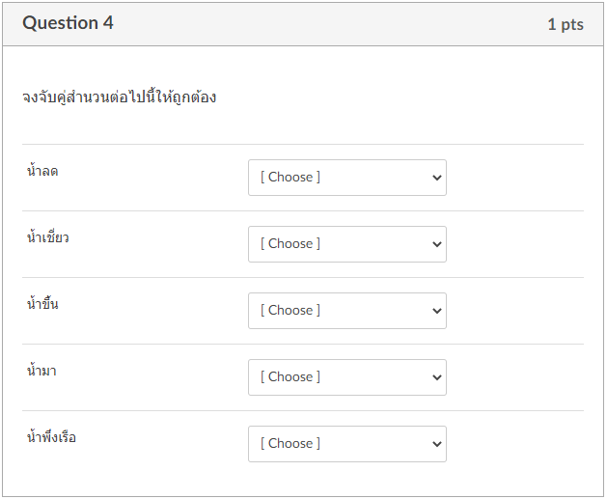Click the น้ำลด label text
The image size is (607, 499).
(x=42, y=171)
